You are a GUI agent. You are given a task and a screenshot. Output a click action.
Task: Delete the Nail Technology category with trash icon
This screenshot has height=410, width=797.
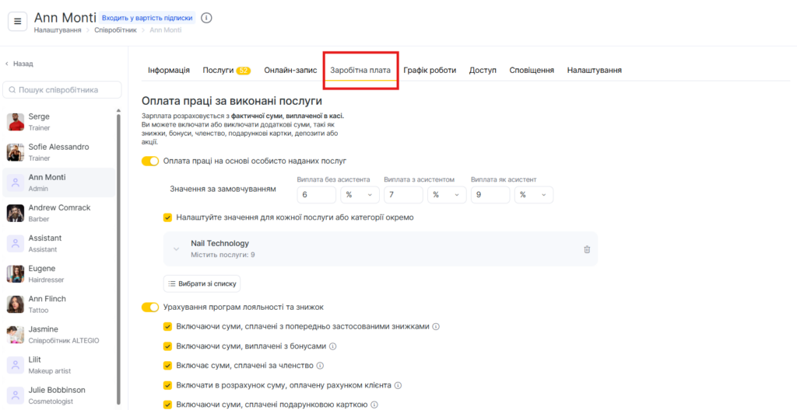pos(587,249)
